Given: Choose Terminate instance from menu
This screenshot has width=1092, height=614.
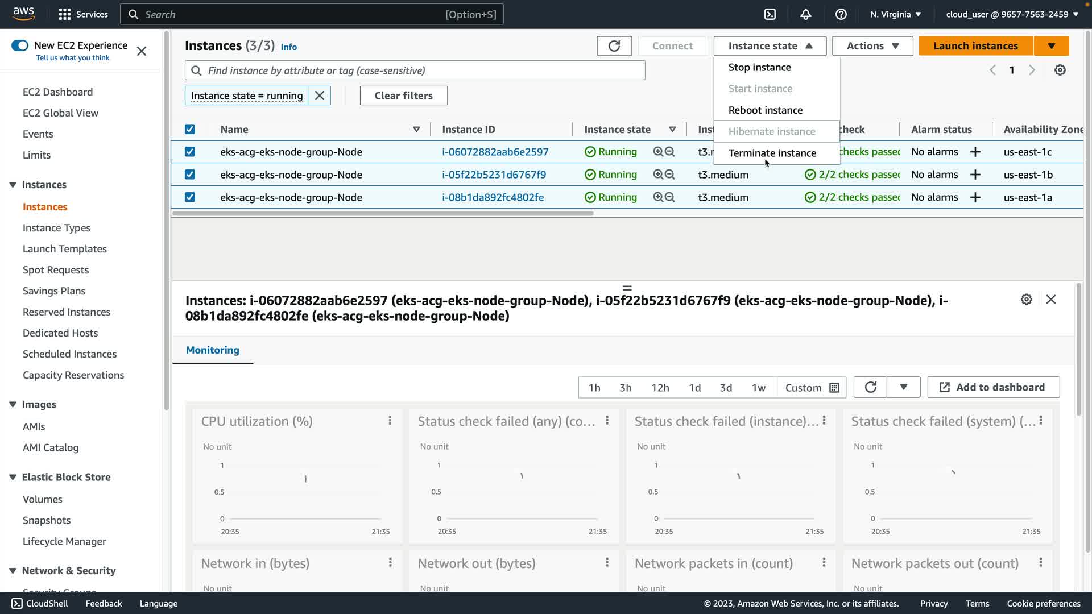Looking at the screenshot, I should (x=772, y=153).
